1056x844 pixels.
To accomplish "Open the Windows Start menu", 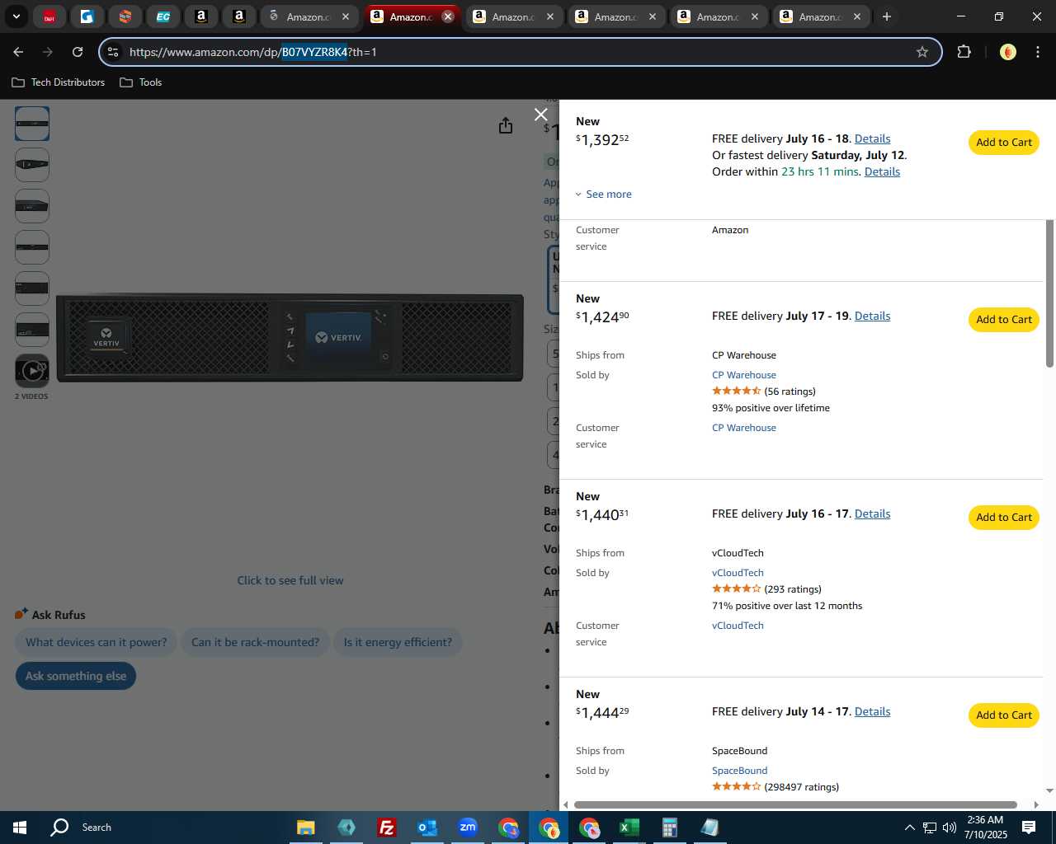I will pos(20,828).
